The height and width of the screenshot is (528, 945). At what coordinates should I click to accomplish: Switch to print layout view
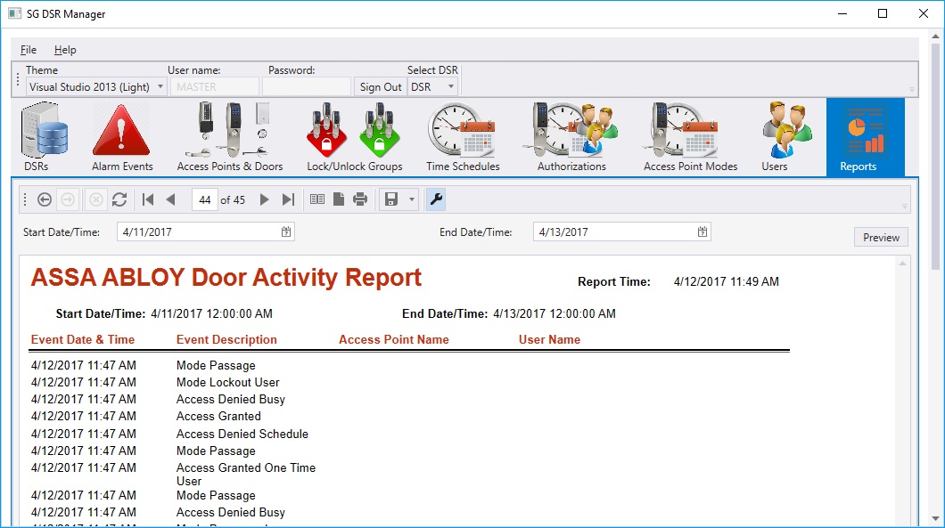[x=317, y=199]
